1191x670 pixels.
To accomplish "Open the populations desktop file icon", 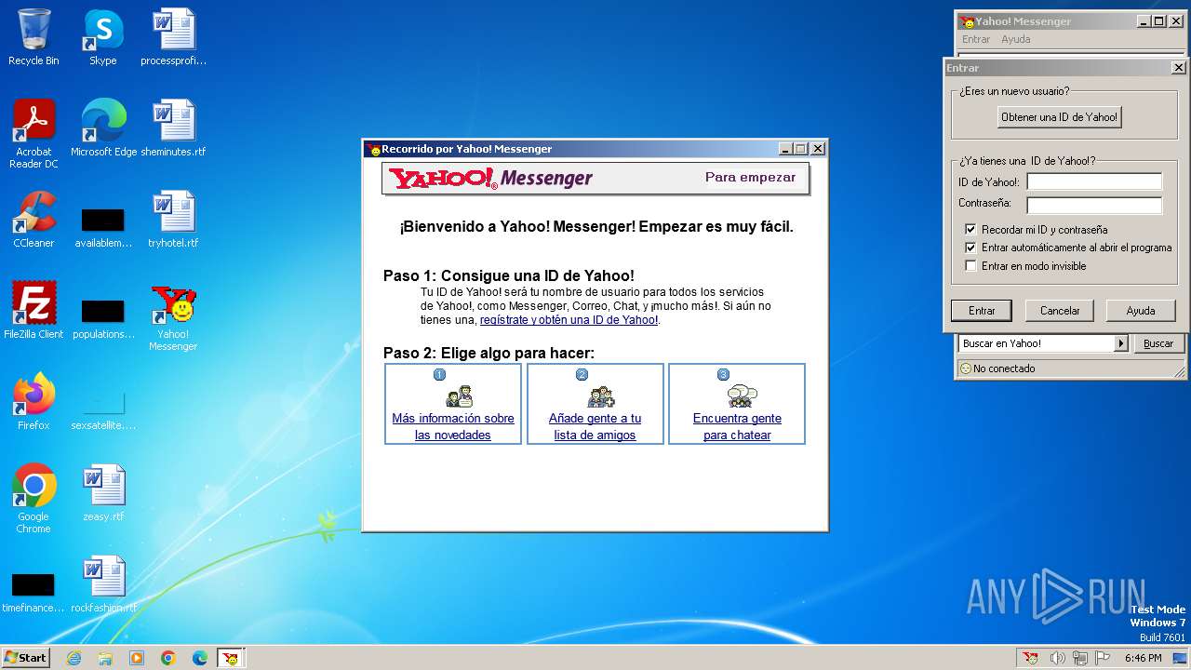I will click(103, 319).
